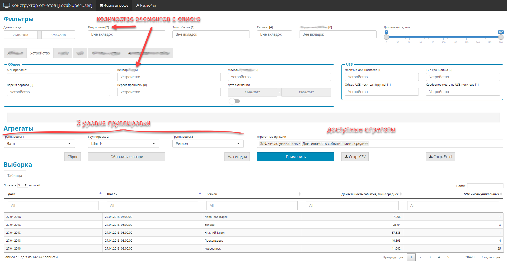Click the start date field 27/04/2018
The width and height of the screenshot is (507, 267).
tap(20, 35)
